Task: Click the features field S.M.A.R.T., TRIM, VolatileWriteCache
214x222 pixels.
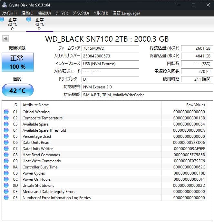Action: (147, 95)
